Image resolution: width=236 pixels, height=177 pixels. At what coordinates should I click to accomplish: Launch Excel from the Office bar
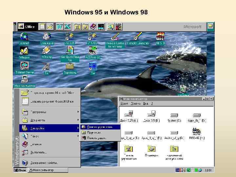coord(68,27)
